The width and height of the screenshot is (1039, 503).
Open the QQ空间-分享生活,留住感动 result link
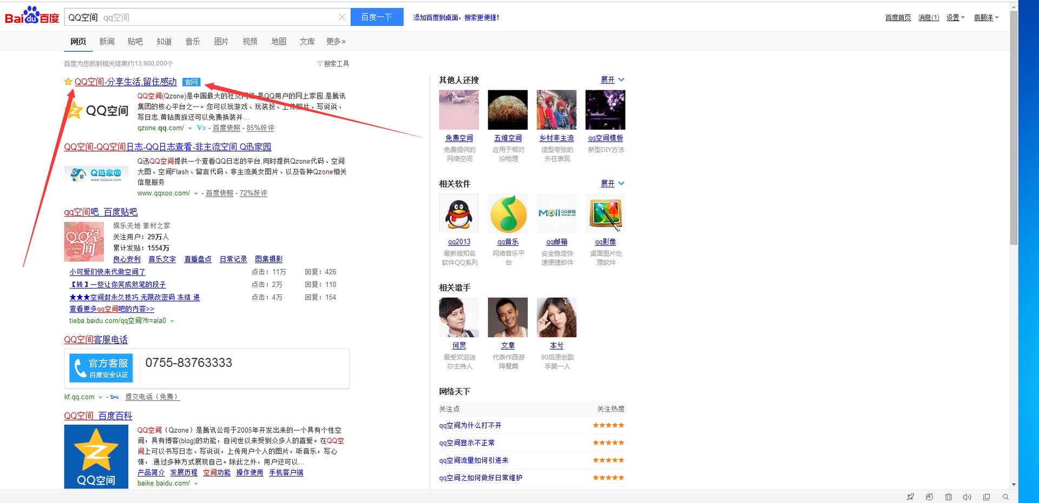tap(126, 82)
